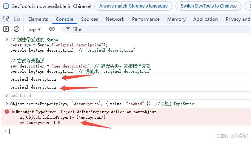Image resolution: width=251 pixels, height=141 pixels.
Task: Expand the Uncaught TypeError stack trace triangle
Action: click(x=13, y=112)
